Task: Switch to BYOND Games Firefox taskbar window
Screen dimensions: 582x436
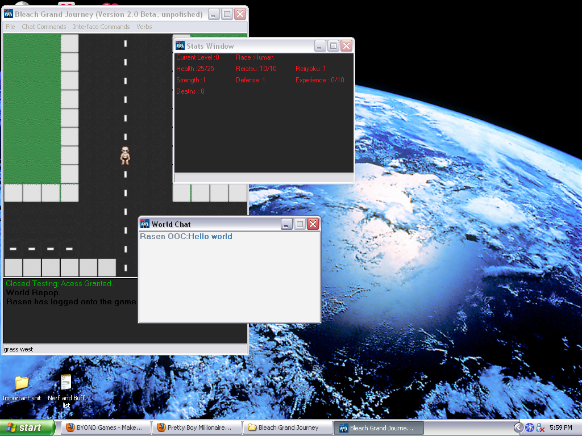Action: pyautogui.click(x=106, y=427)
